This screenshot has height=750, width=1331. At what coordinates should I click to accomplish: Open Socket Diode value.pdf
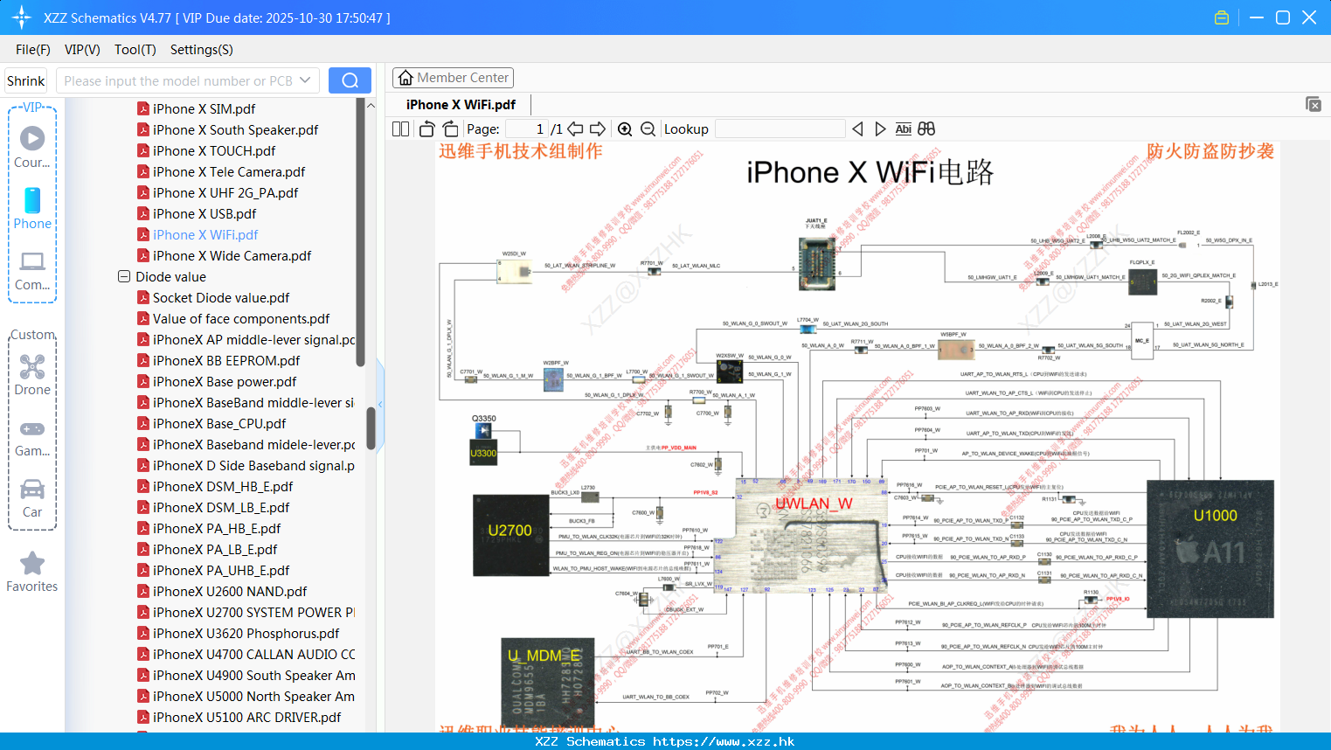click(x=221, y=297)
